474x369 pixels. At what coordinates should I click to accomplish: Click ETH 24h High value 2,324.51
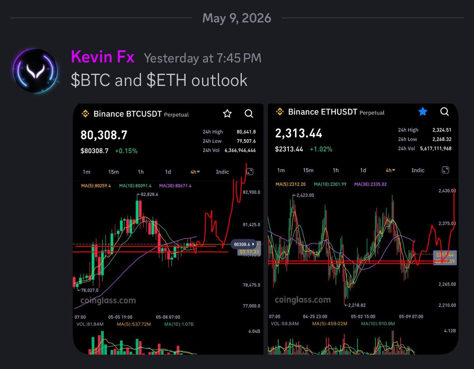442,130
